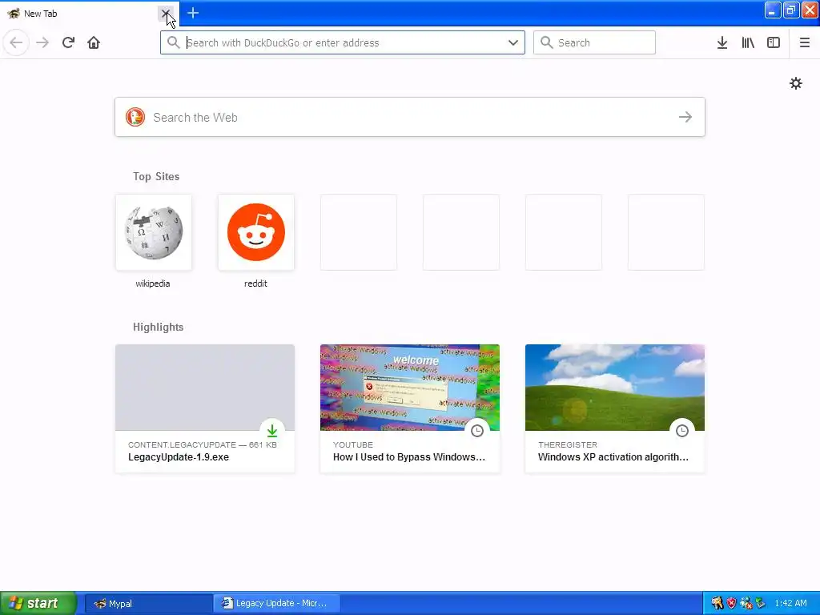Screen dimensions: 820x615
Task: Click the toolbar Search box
Action: click(594, 42)
